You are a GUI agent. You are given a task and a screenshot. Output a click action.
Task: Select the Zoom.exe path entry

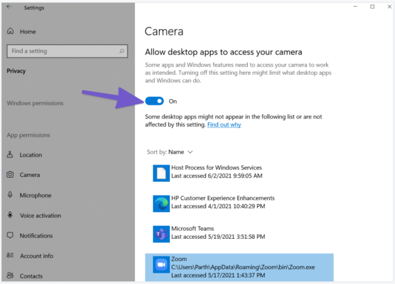coord(239,267)
